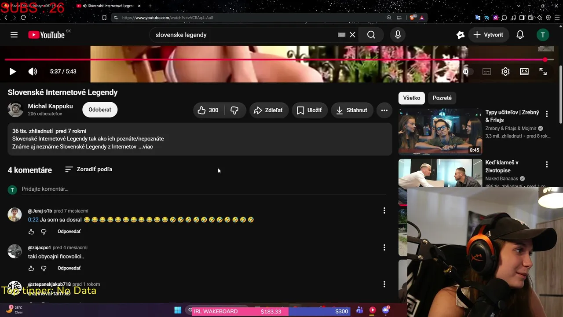Open the @Juraj-s1b commenter avatar
Viewport: 563px width, 317px height.
tap(15, 214)
